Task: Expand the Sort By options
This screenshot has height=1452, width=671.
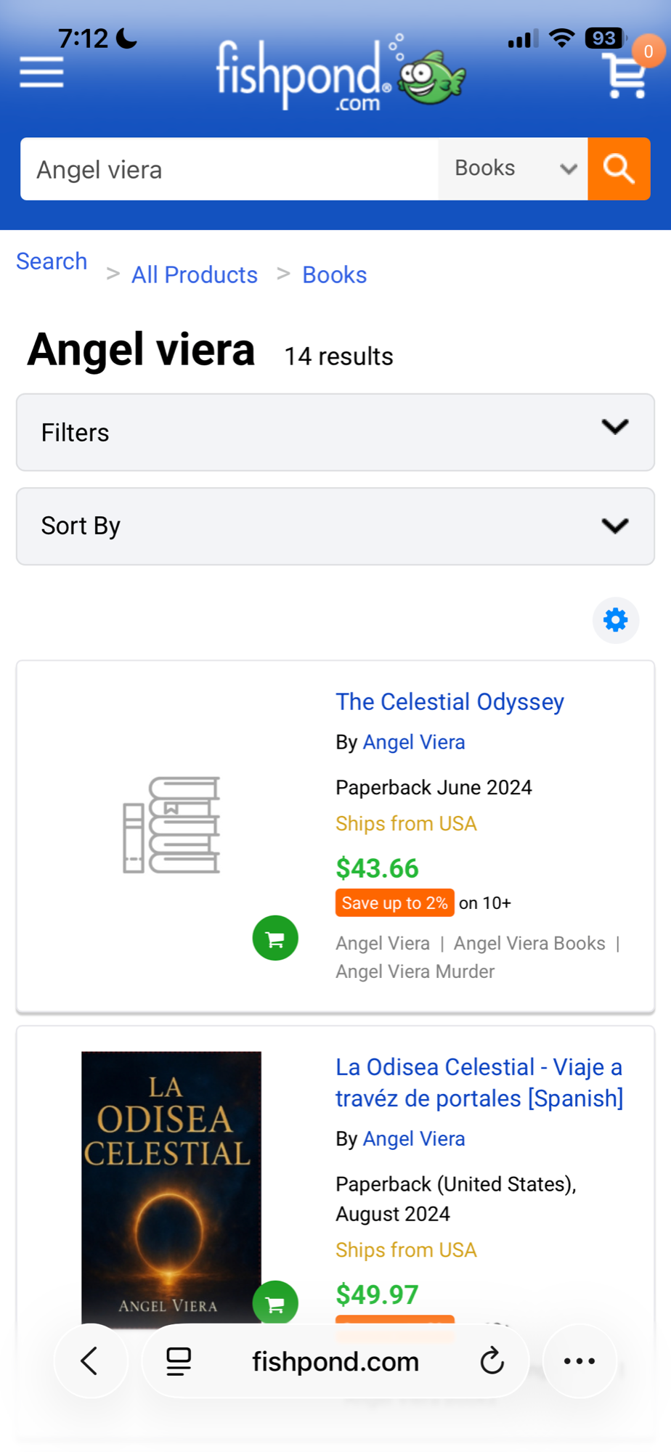Action: [335, 526]
